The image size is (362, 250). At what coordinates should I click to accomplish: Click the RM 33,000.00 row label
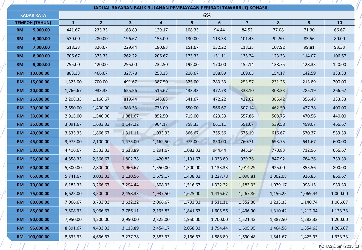click(x=33, y=116)
